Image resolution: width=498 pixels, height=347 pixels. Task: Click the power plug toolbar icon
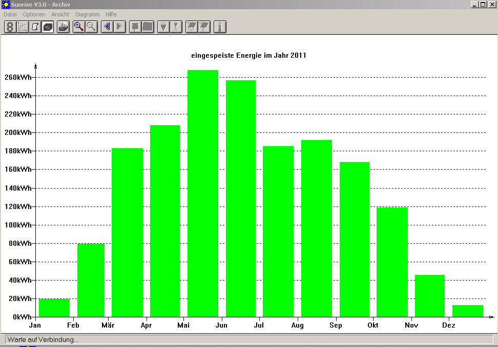[163, 27]
